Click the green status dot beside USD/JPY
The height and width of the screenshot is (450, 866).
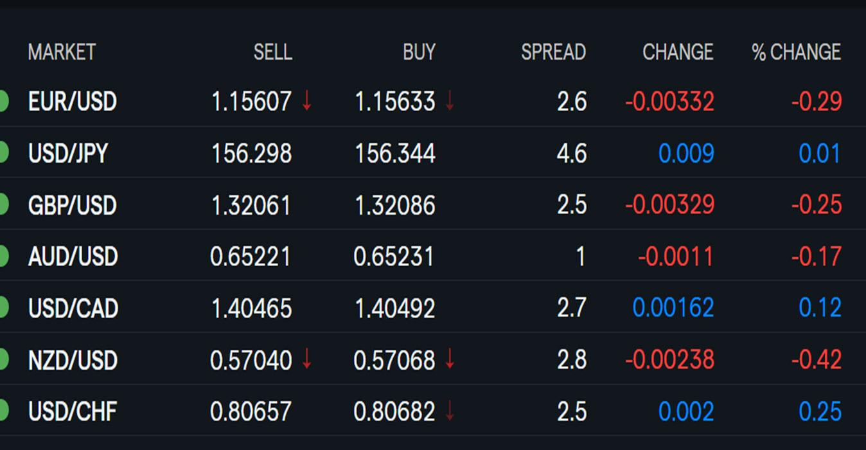[3, 153]
